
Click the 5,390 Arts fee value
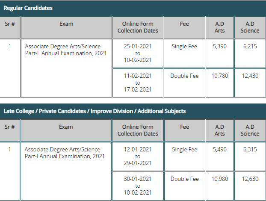(x=220, y=47)
